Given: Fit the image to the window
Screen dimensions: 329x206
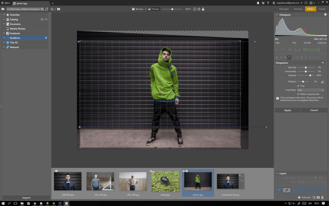Looking at the screenshot, I should [199, 9].
